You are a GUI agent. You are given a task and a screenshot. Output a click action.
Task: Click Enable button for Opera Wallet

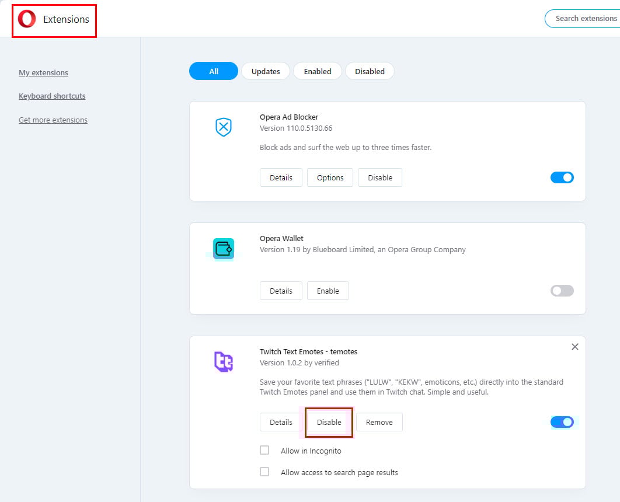[328, 291]
